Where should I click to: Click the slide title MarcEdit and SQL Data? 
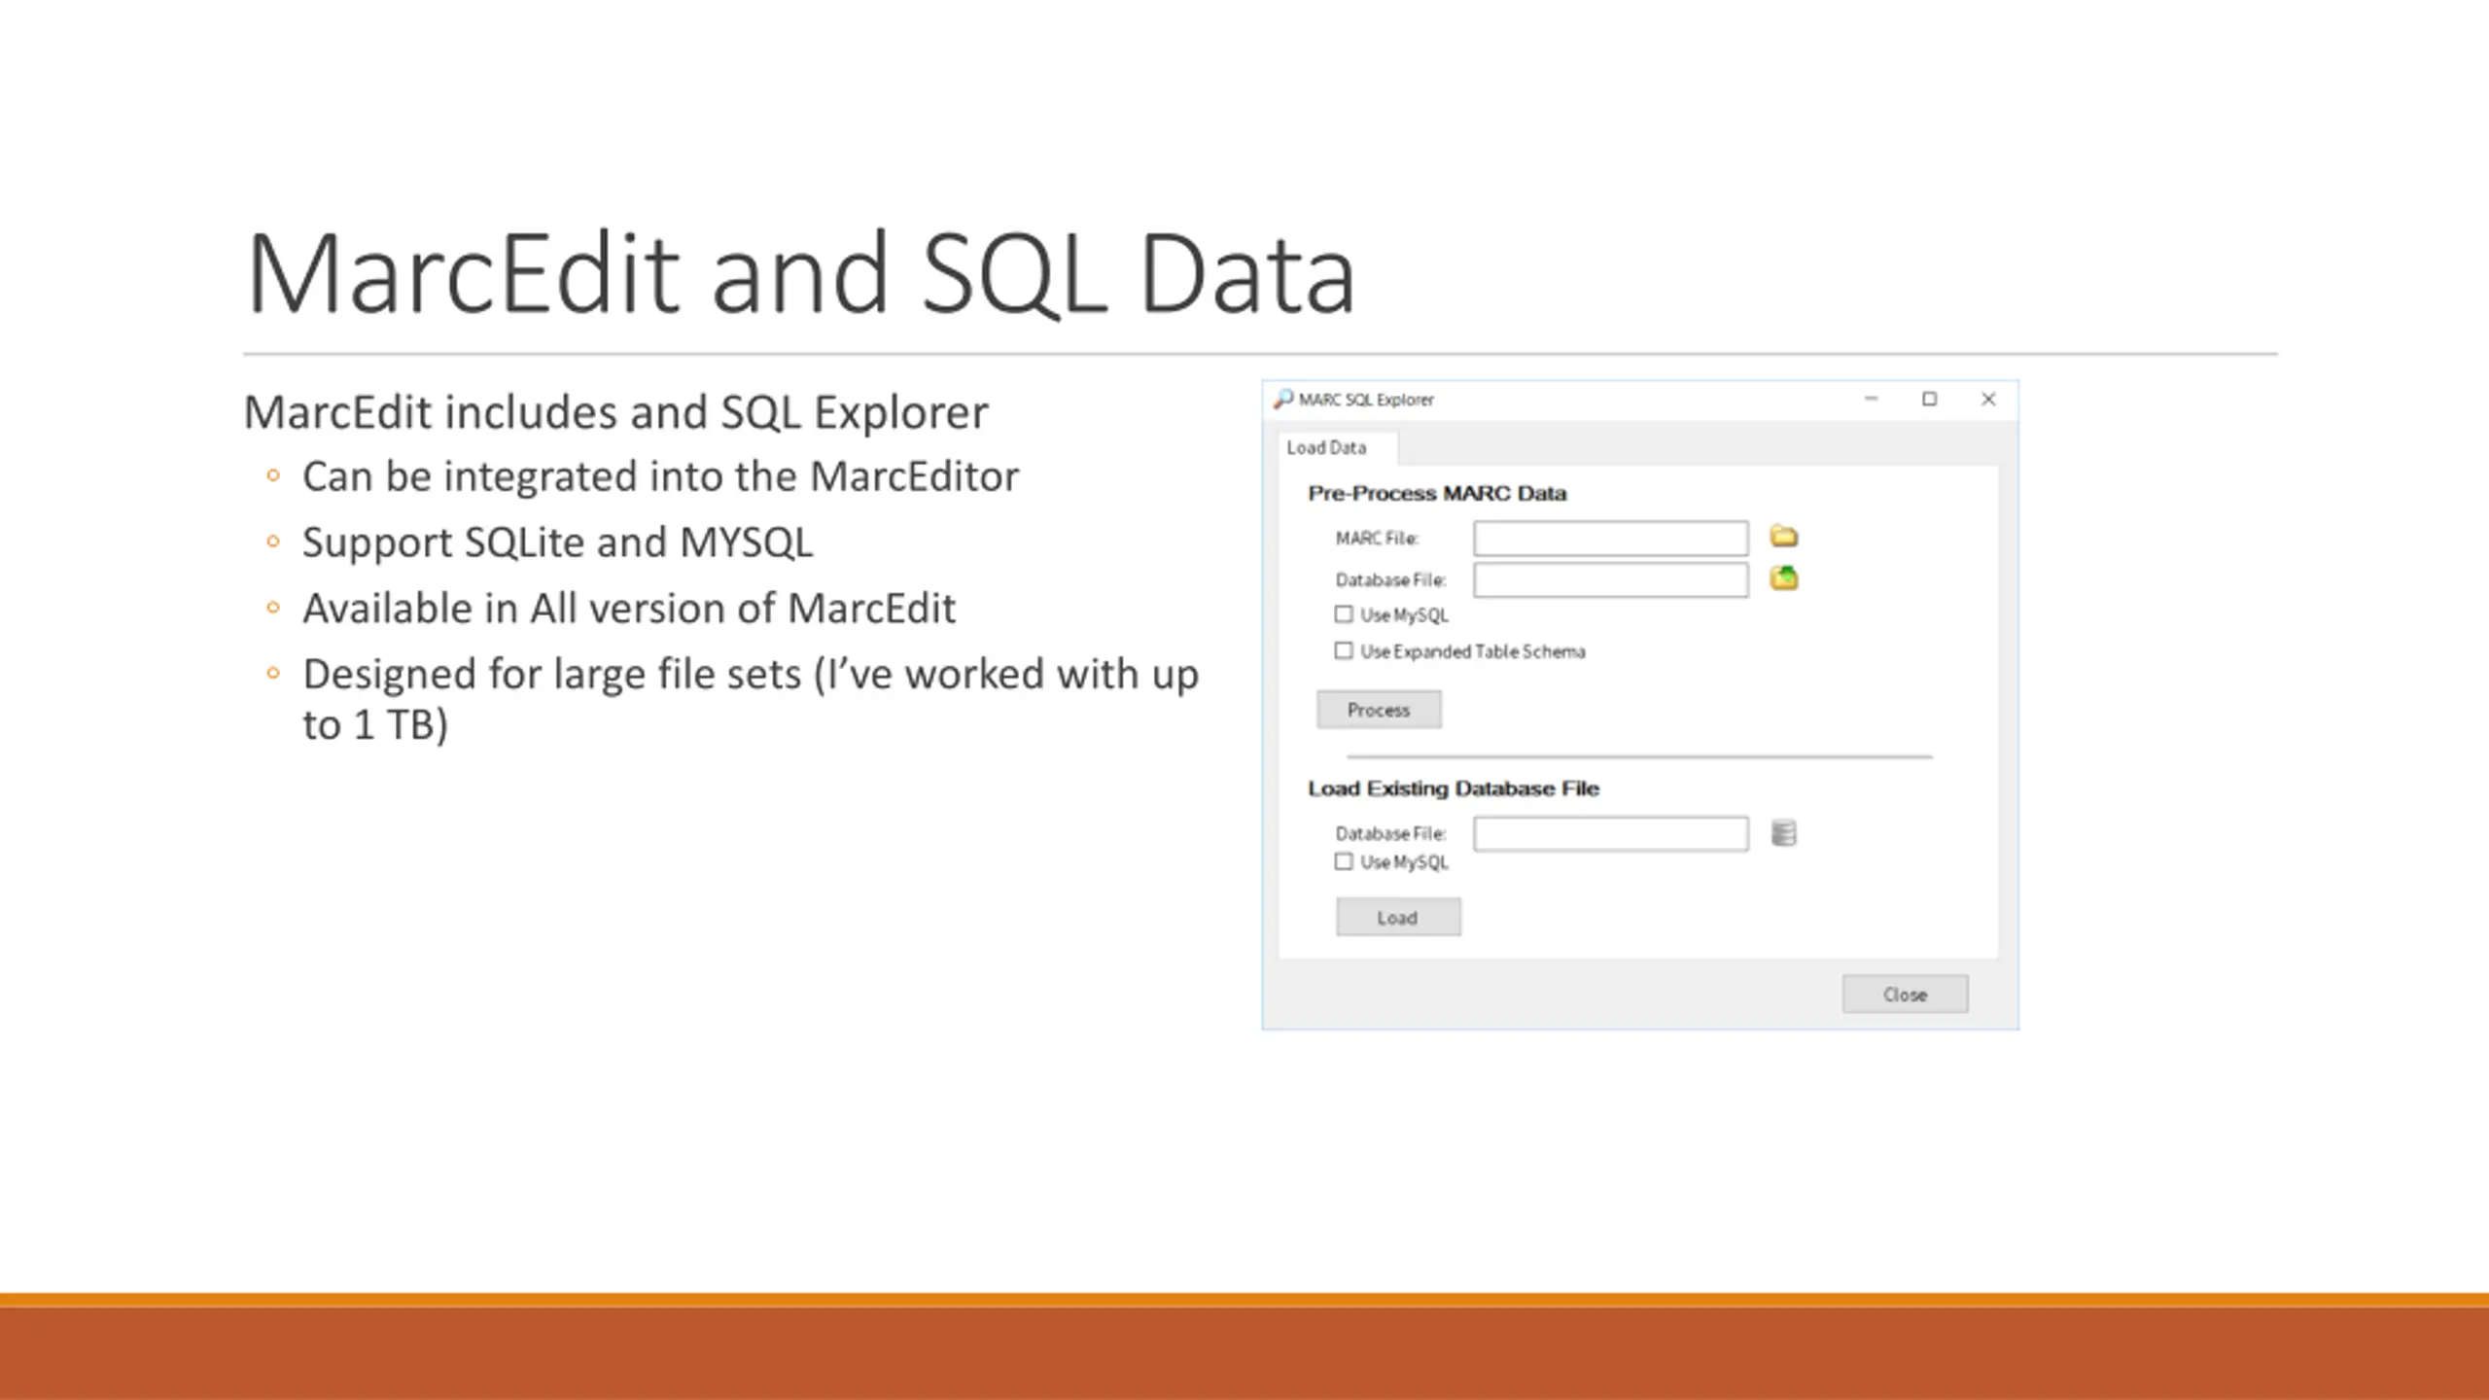pyautogui.click(x=800, y=273)
